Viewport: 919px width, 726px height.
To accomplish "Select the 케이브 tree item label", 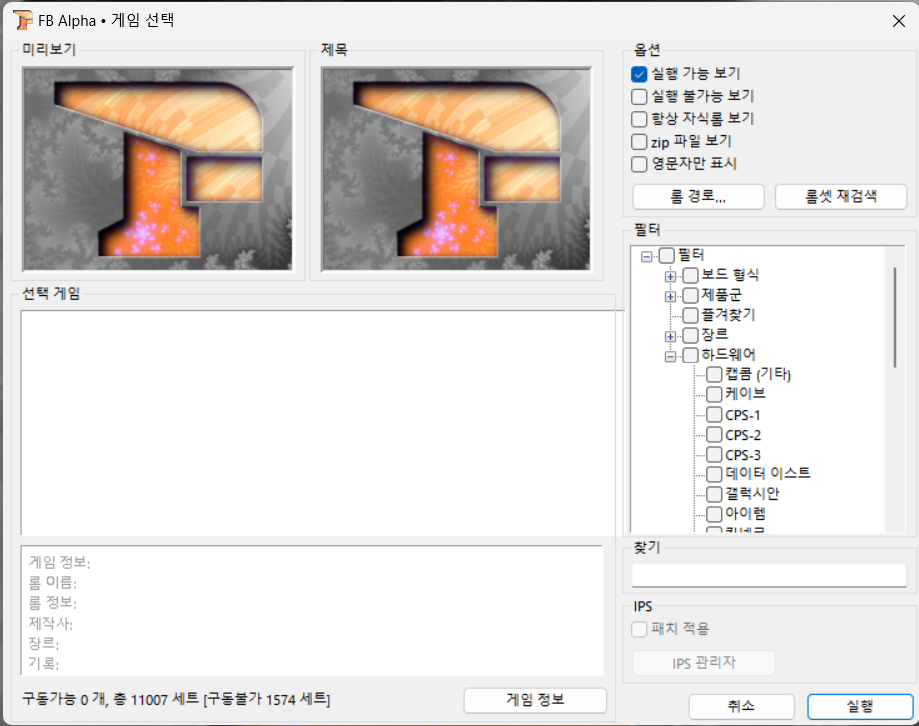I will click(x=745, y=394).
